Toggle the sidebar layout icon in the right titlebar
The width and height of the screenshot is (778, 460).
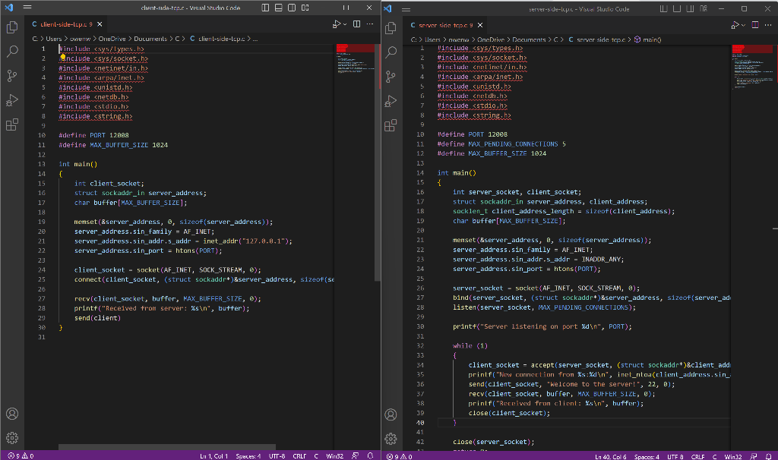(665, 8)
